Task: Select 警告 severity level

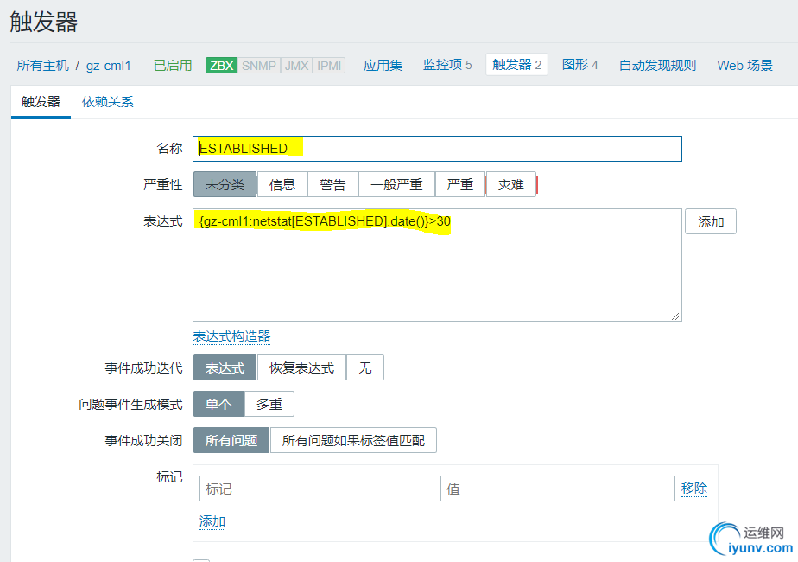Action: click(332, 184)
